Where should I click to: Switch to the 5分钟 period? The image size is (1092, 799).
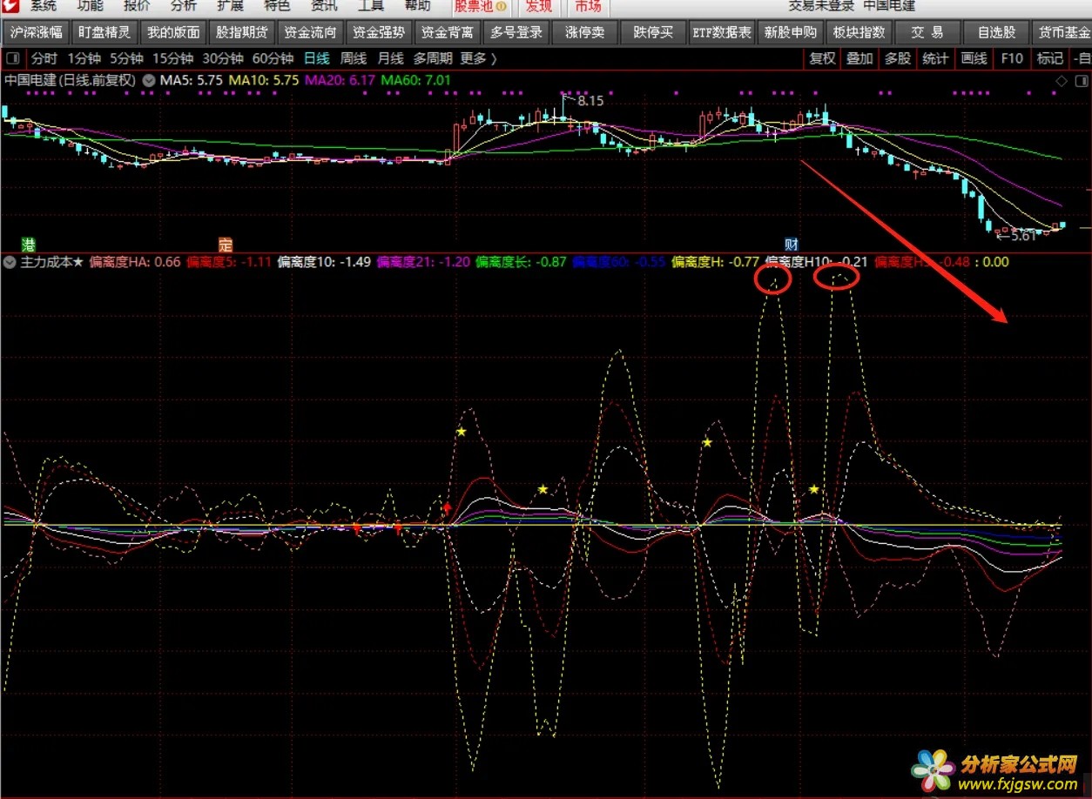pos(126,58)
